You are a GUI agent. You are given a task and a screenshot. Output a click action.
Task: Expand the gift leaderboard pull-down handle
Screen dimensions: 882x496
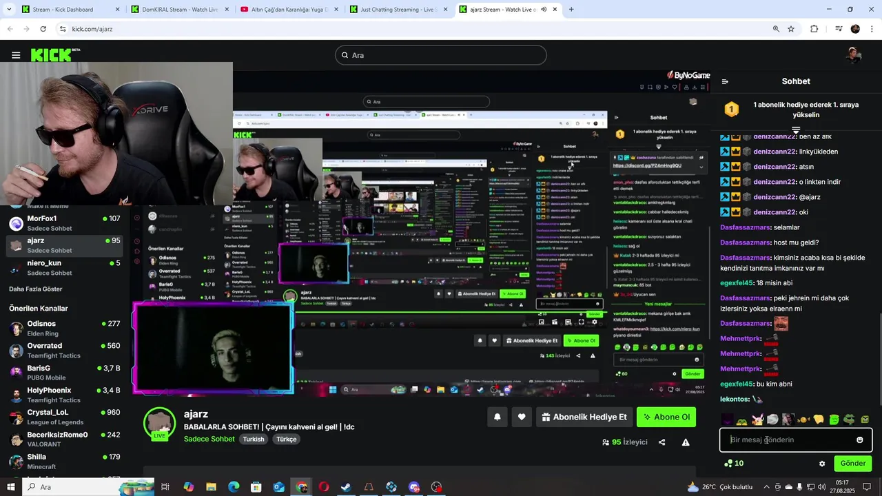796,129
